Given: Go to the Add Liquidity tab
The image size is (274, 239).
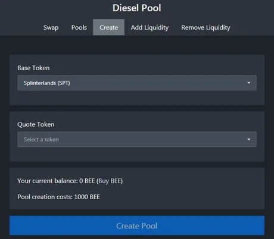Looking at the screenshot, I should pyautogui.click(x=150, y=27).
